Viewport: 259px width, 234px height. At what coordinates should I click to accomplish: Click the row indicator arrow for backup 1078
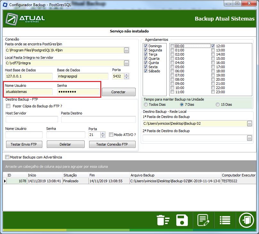click(x=5, y=181)
